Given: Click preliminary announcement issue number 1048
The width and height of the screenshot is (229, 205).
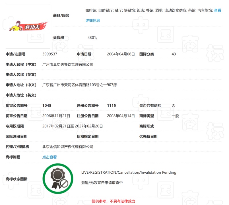Looking at the screenshot, I should coord(47,106).
